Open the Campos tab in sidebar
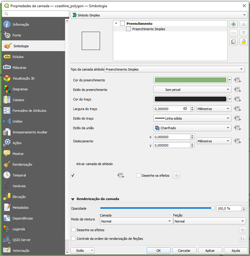 (x=18, y=100)
